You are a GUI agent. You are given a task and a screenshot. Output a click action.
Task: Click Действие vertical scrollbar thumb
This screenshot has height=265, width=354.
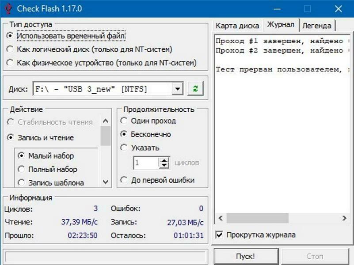tap(106, 136)
